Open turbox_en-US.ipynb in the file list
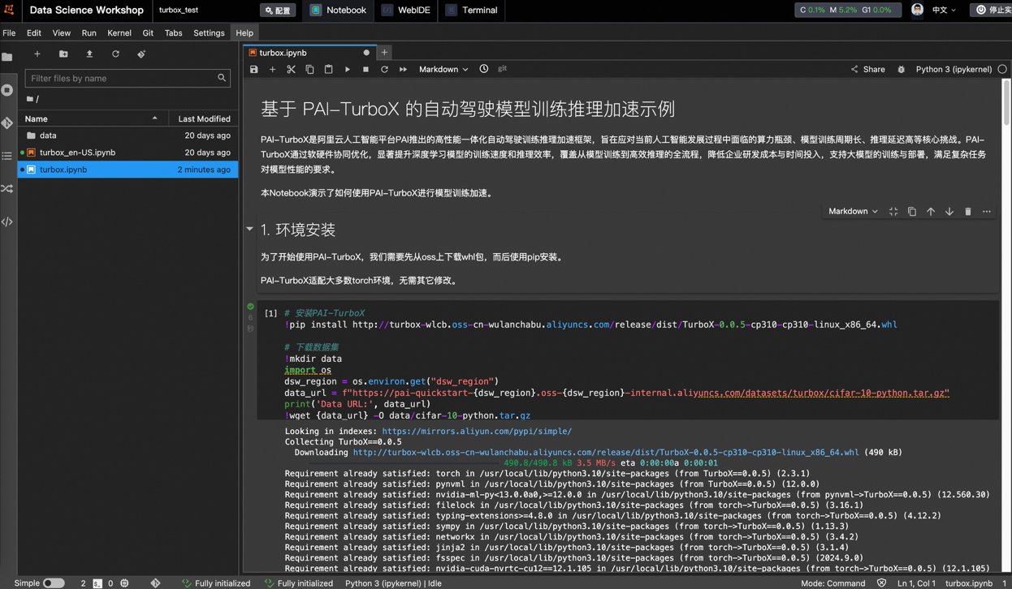 (x=77, y=153)
